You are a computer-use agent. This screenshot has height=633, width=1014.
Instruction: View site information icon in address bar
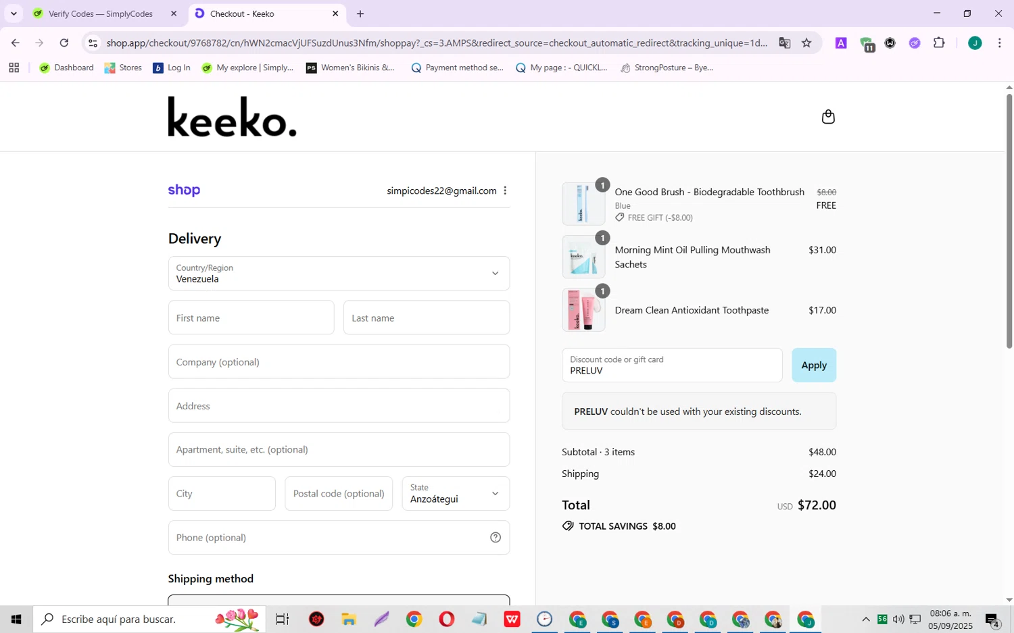[x=93, y=43]
